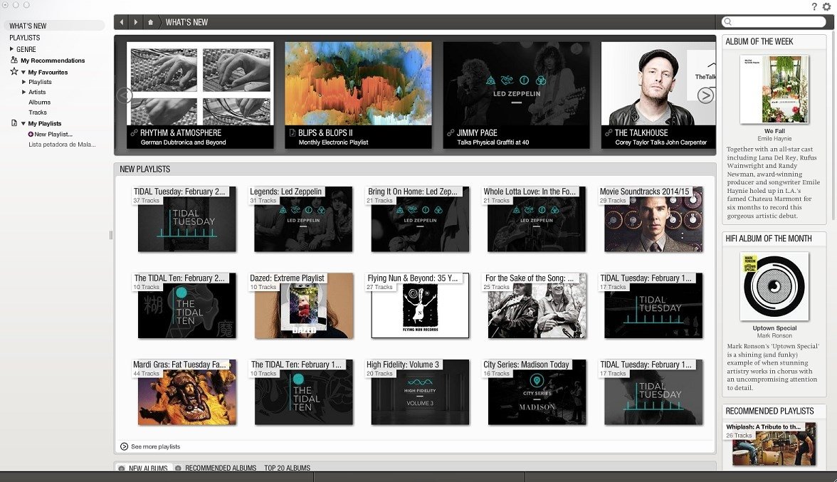Select What's New in sidebar

tap(54, 26)
